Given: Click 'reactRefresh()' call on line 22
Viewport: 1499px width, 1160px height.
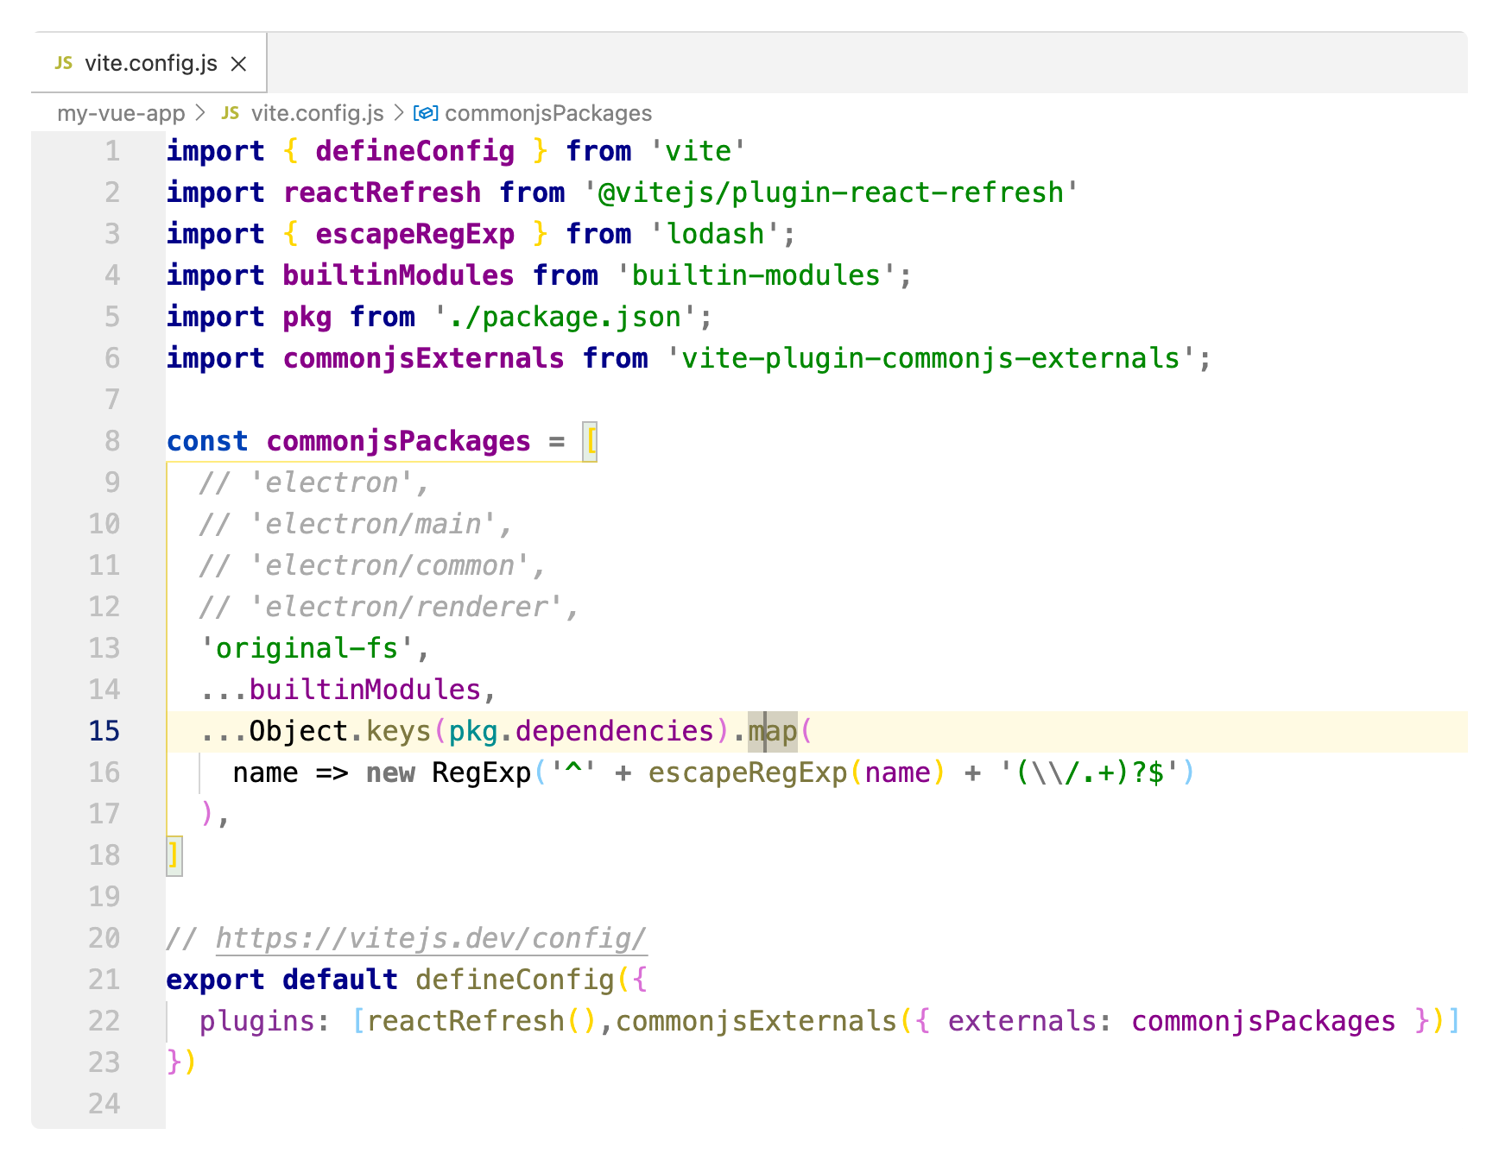Looking at the screenshot, I should click(482, 1021).
